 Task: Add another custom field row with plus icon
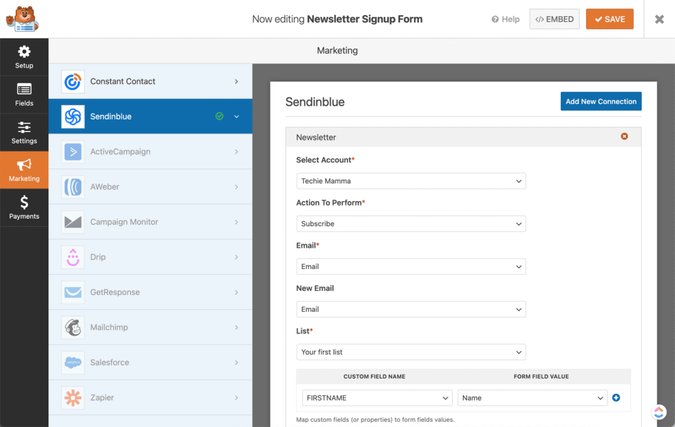click(x=616, y=398)
